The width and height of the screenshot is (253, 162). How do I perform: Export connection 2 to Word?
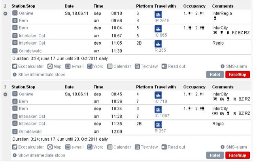pos(95,66)
